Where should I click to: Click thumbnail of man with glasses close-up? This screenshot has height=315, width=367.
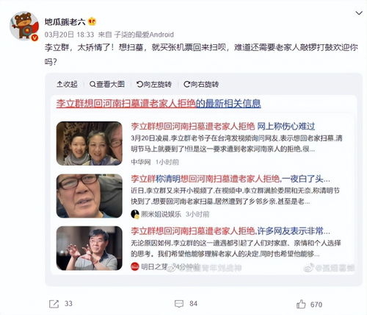point(90,196)
